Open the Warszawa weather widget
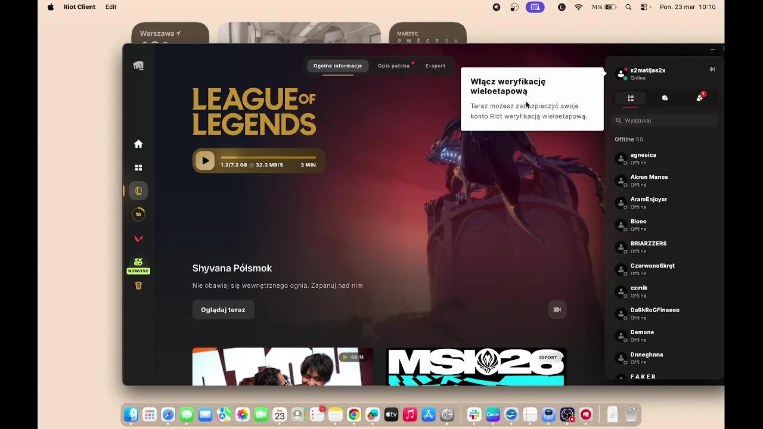 (170, 33)
